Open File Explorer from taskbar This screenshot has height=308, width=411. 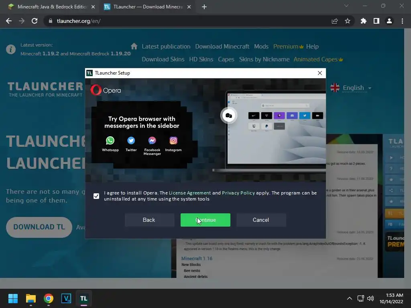pos(31,298)
